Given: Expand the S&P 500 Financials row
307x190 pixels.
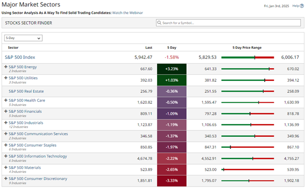Looking at the screenshot, I should pyautogui.click(x=6, y=111).
